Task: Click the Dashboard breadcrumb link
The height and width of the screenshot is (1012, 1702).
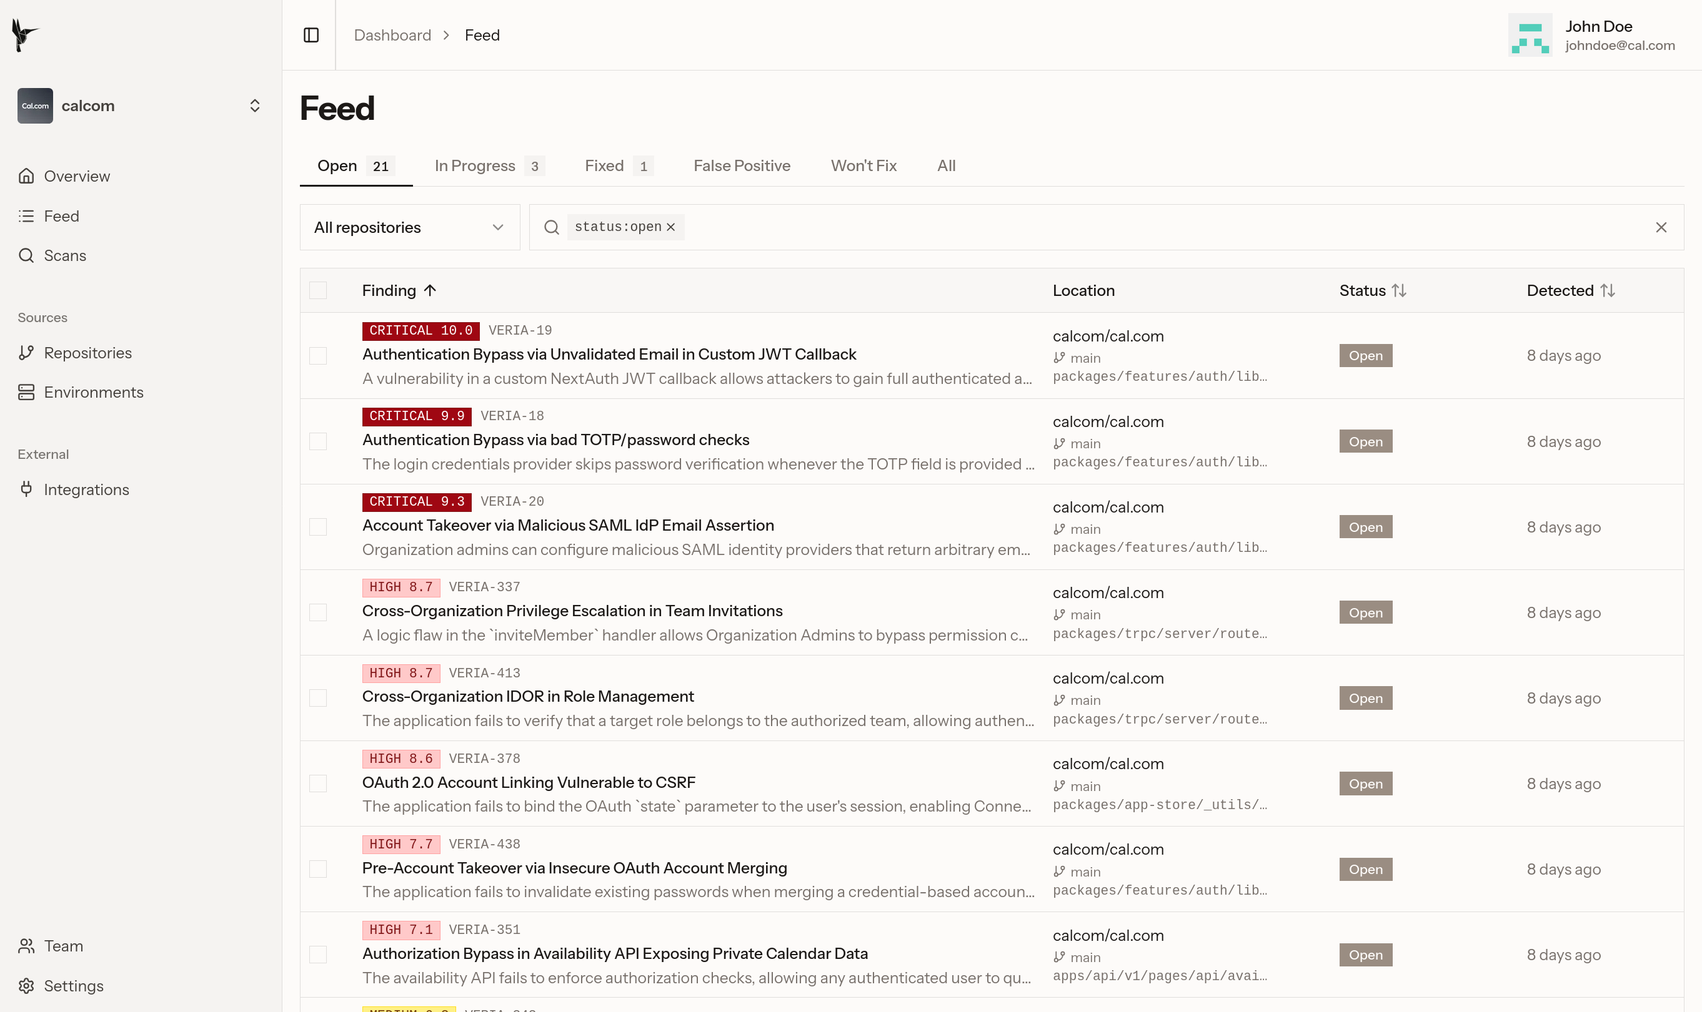Action: point(392,35)
